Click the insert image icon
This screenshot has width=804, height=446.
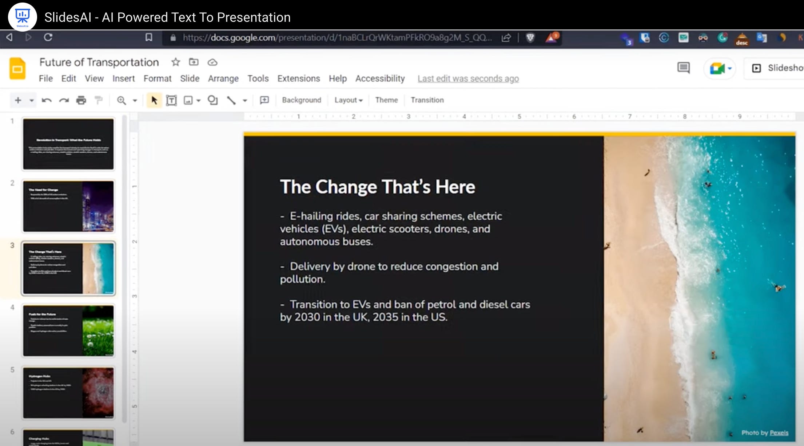pos(188,100)
